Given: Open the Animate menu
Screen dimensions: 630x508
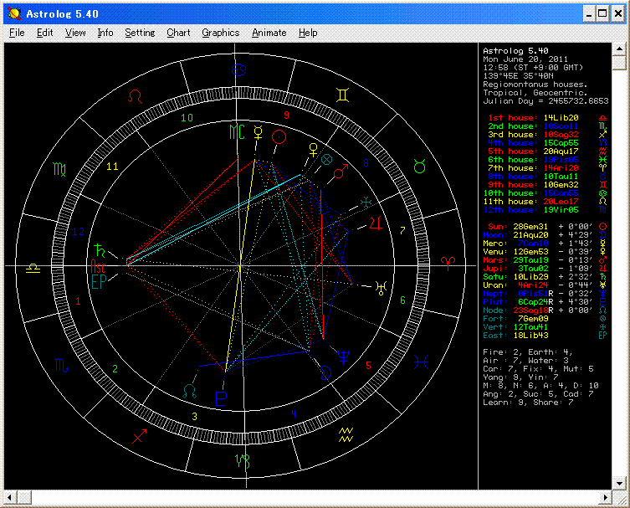Looking at the screenshot, I should pyautogui.click(x=269, y=33).
